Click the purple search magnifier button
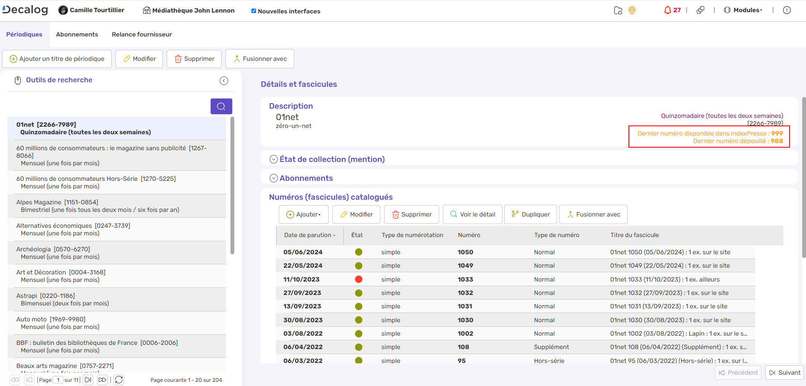 (x=221, y=106)
